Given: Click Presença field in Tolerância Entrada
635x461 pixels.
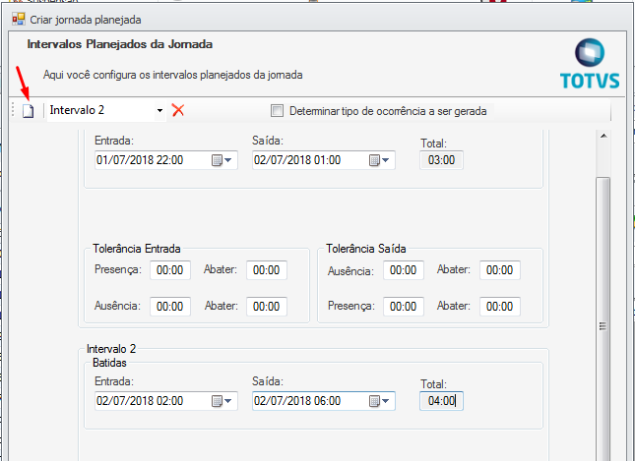Looking at the screenshot, I should point(170,270).
